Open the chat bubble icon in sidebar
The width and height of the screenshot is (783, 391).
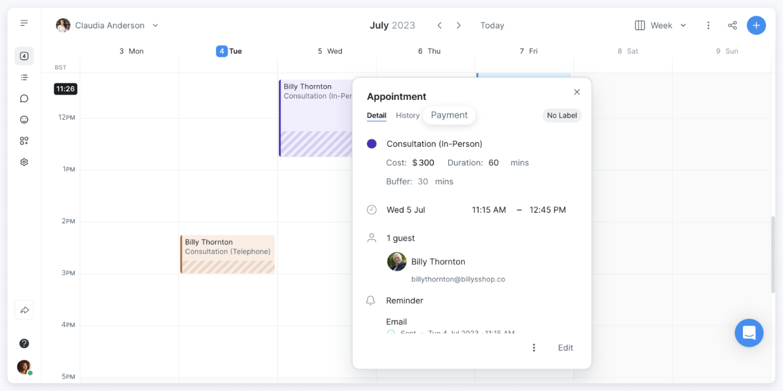click(x=24, y=98)
